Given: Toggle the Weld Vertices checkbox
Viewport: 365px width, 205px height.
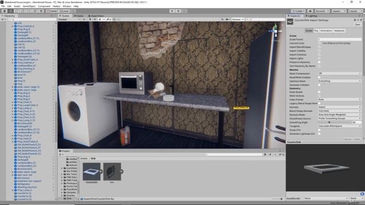Looking at the screenshot, I should (x=319, y=96).
